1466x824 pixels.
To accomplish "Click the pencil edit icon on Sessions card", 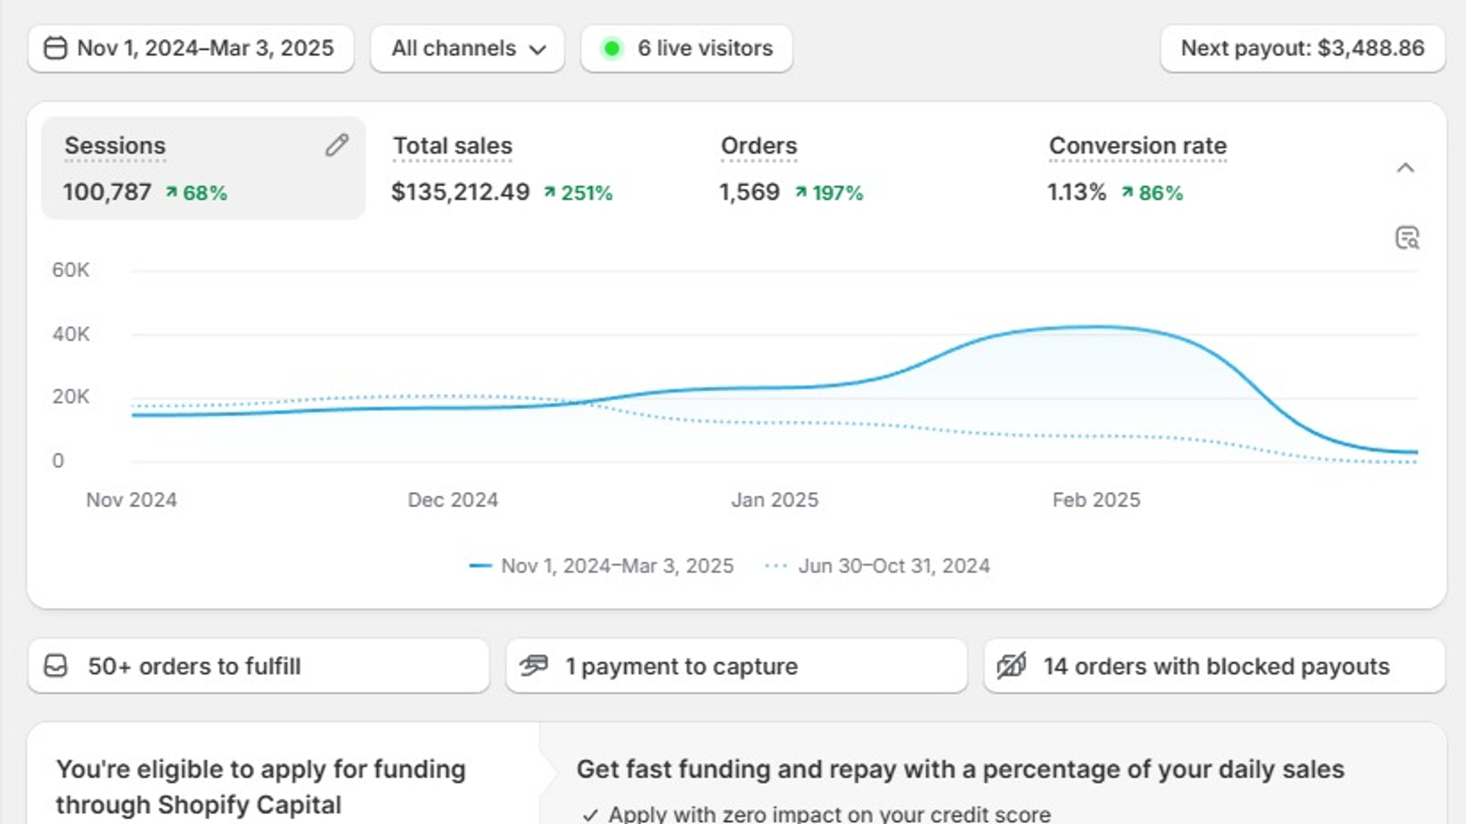I will coord(337,145).
